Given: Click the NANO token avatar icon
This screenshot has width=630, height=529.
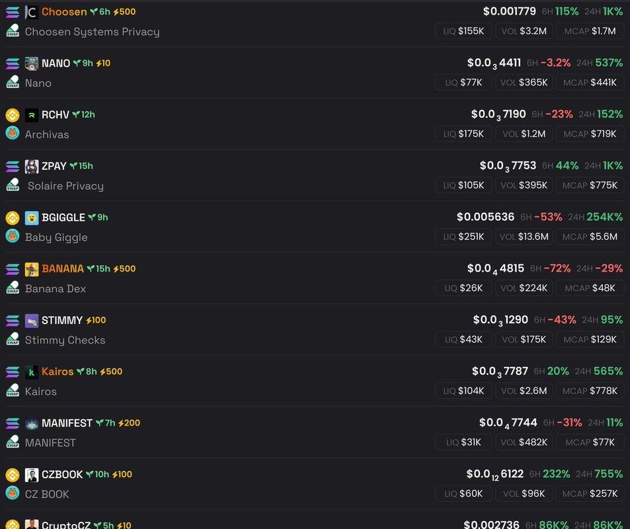Looking at the screenshot, I should pos(32,63).
